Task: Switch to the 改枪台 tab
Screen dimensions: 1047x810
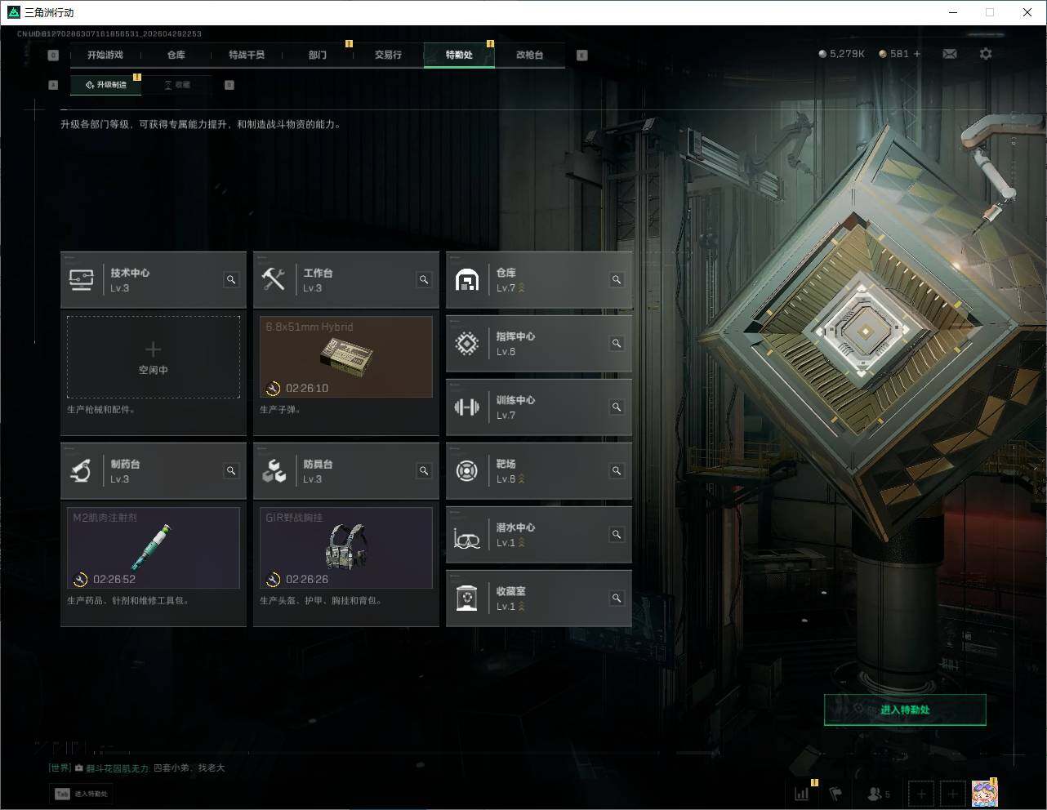Action: coord(529,55)
